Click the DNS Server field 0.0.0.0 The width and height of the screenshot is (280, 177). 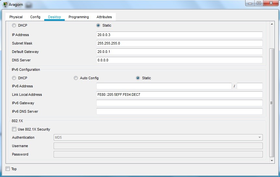[x=180, y=60]
